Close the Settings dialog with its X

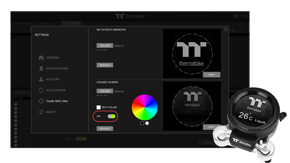pyautogui.click(x=226, y=29)
